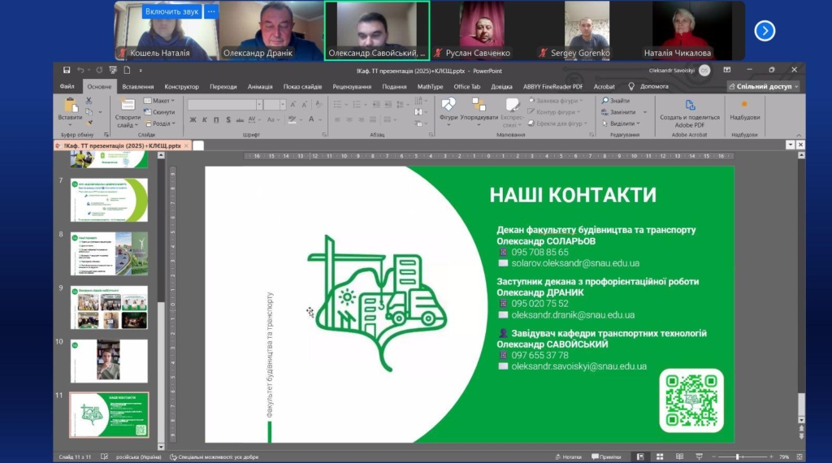The image size is (832, 463).
Task: Toggle Bold (Ж) formatting
Action: click(x=193, y=119)
